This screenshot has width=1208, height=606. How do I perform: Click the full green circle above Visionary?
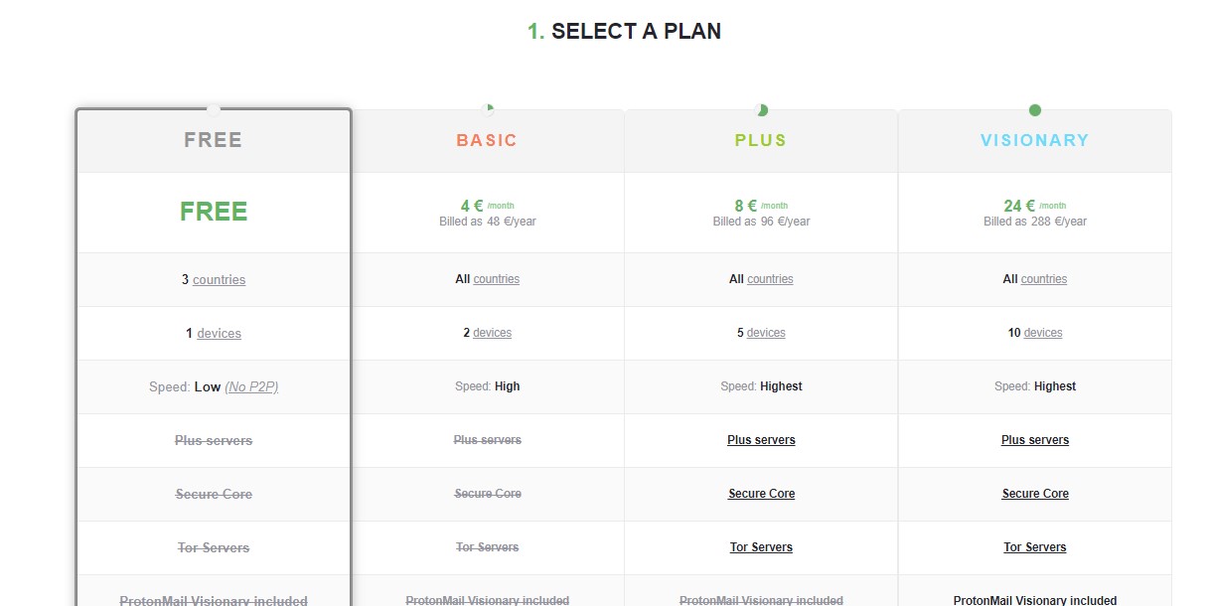(1035, 109)
